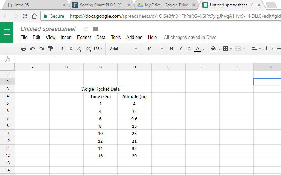Click All changes saved in Drive
Viewport: 281px width, 175px height.
coord(190,37)
